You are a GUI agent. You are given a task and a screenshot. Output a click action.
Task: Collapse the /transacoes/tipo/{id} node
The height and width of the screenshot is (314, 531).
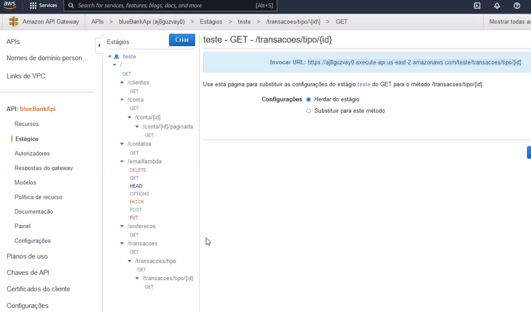137,278
